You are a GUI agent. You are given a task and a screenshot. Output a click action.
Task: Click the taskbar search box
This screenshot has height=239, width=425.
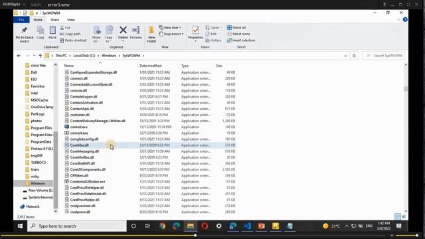tap(77, 226)
